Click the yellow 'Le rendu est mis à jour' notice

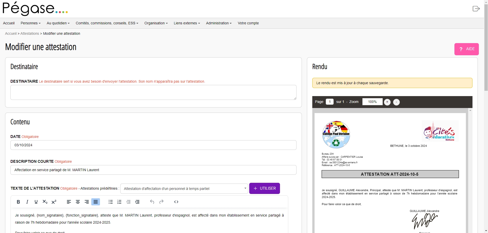click(392, 83)
